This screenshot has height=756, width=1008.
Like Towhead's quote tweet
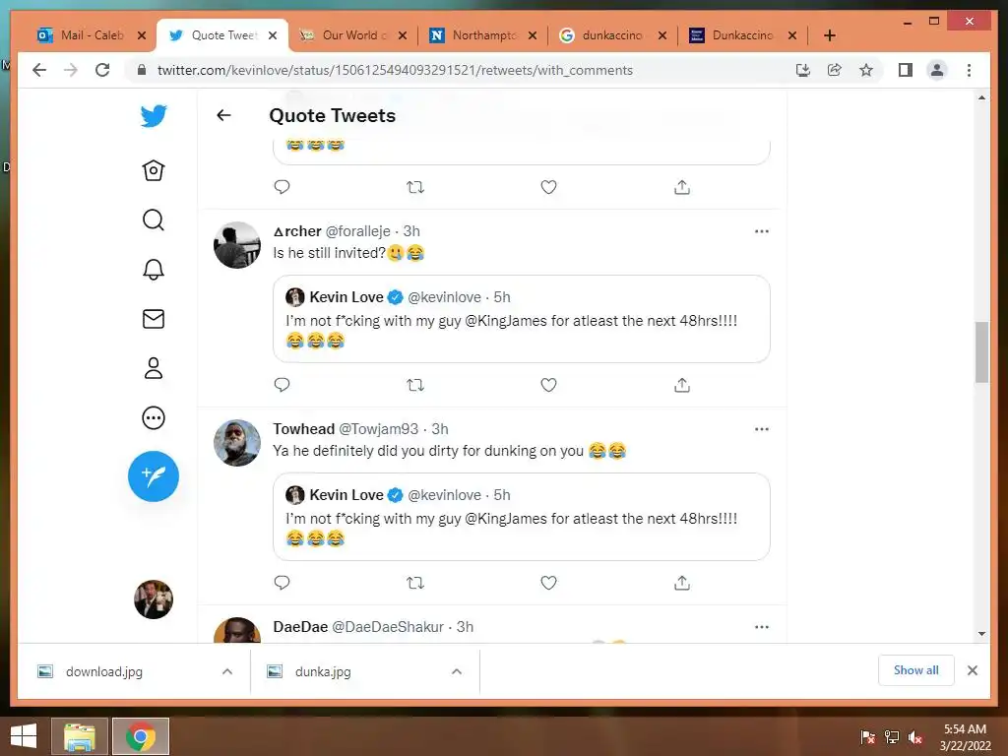click(548, 583)
